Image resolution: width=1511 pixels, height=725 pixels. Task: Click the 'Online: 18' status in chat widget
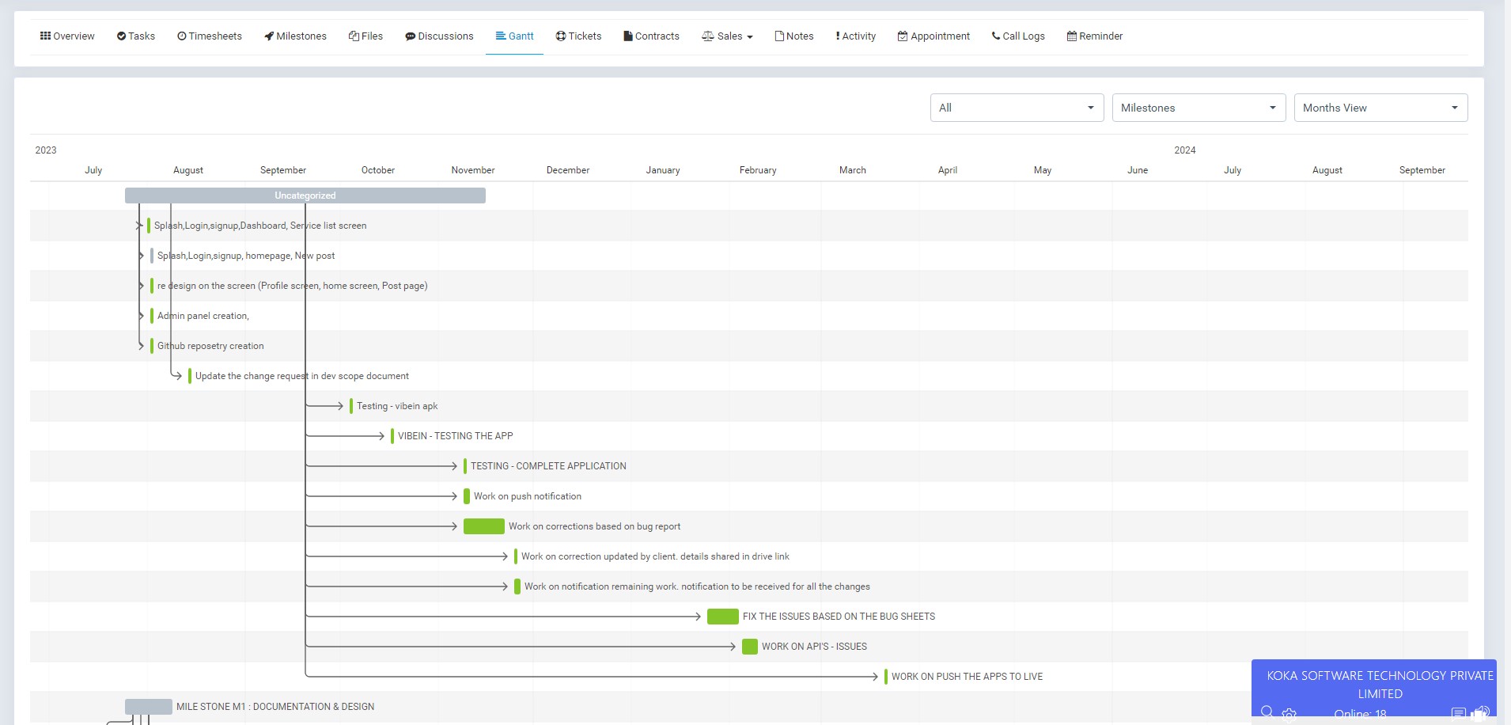click(1360, 714)
